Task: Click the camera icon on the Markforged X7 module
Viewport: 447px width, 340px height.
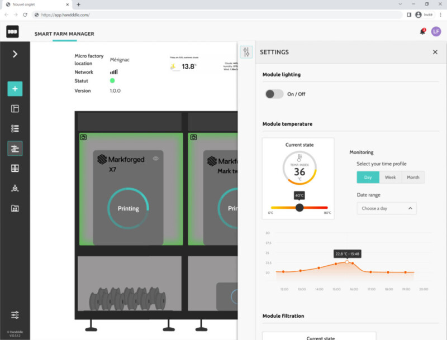Action: coord(83,137)
